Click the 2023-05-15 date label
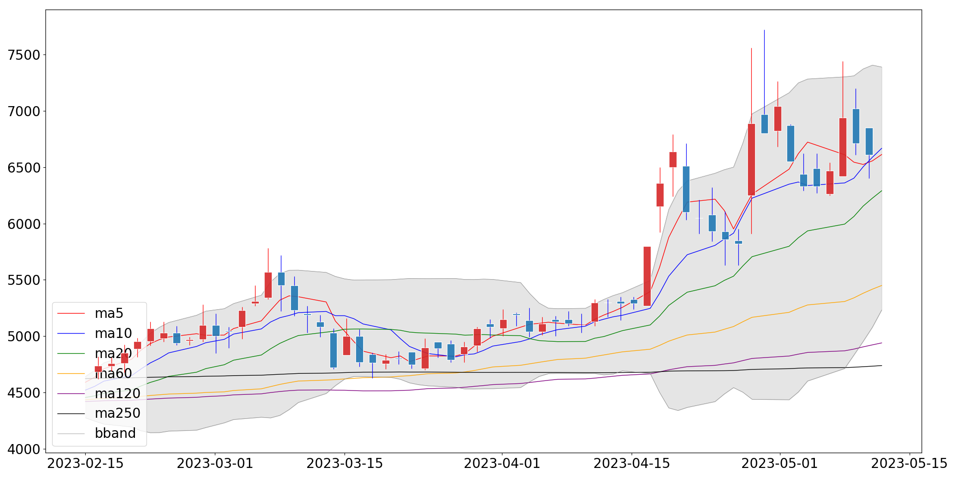The height and width of the screenshot is (478, 957). click(909, 464)
